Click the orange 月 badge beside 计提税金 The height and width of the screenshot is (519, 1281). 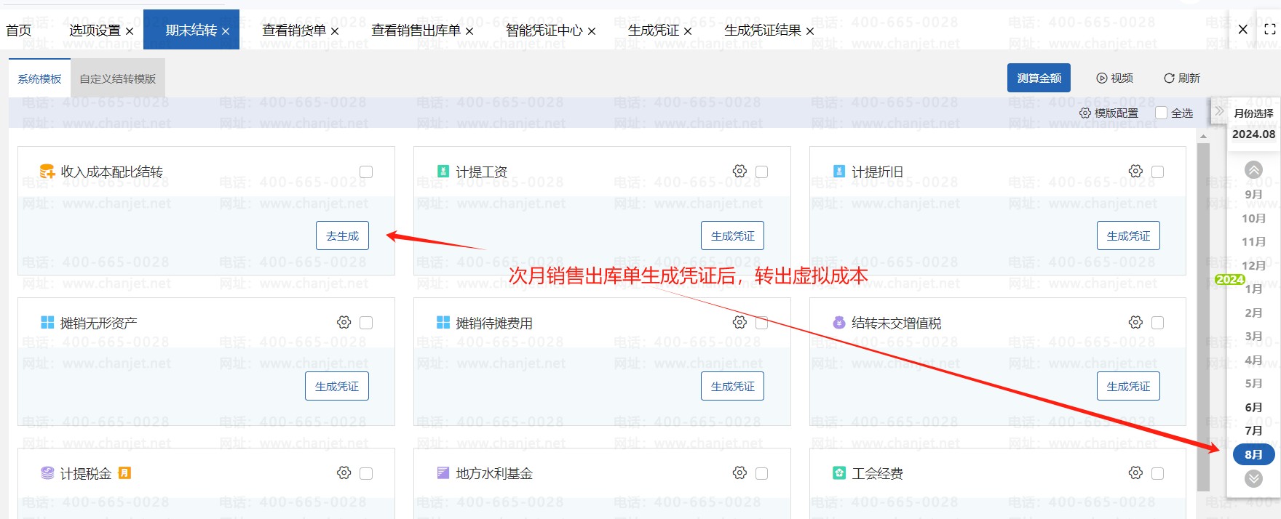(124, 473)
